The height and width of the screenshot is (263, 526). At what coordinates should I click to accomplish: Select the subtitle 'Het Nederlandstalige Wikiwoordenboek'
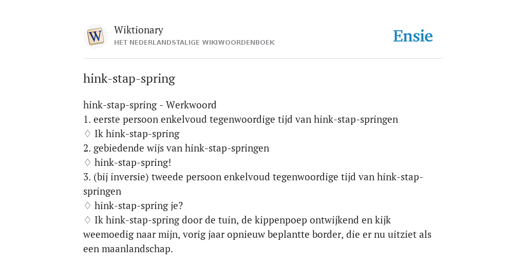tap(194, 43)
